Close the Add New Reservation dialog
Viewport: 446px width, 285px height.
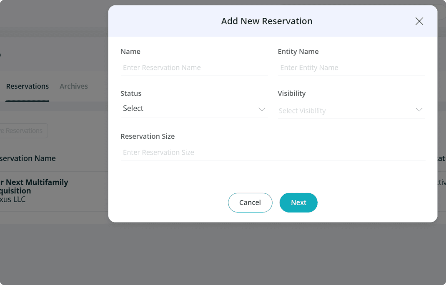point(419,21)
